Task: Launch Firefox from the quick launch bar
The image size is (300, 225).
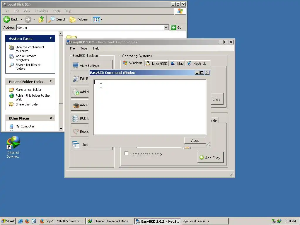Action: tap(27, 221)
